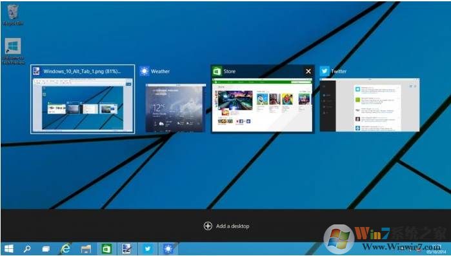451x256 pixels.
Task: Launch Internet Explorer from the taskbar
Action: pos(65,248)
